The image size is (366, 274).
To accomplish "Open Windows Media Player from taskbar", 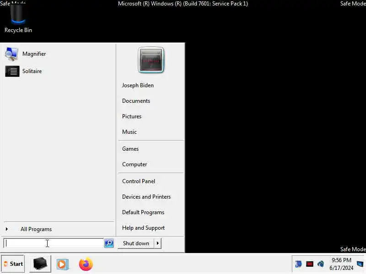I will coord(62,264).
